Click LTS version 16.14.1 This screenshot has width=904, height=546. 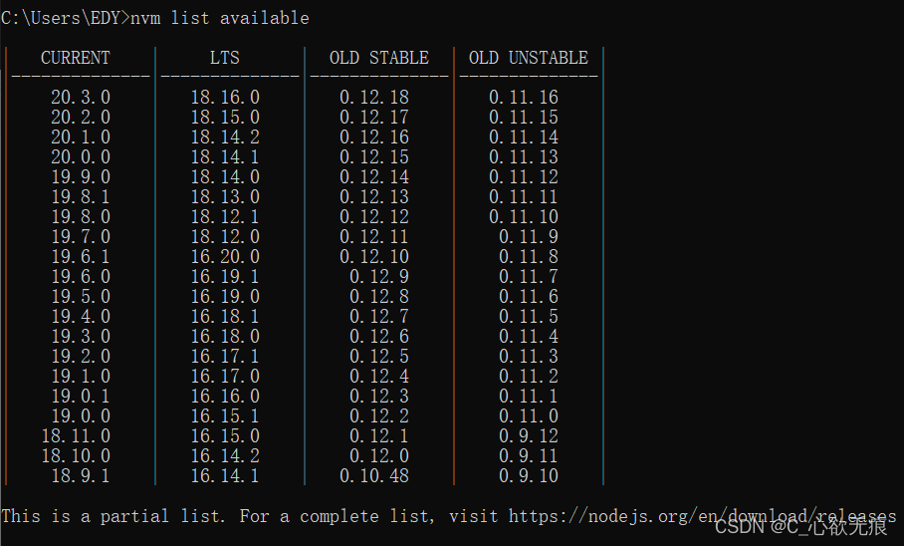[225, 476]
